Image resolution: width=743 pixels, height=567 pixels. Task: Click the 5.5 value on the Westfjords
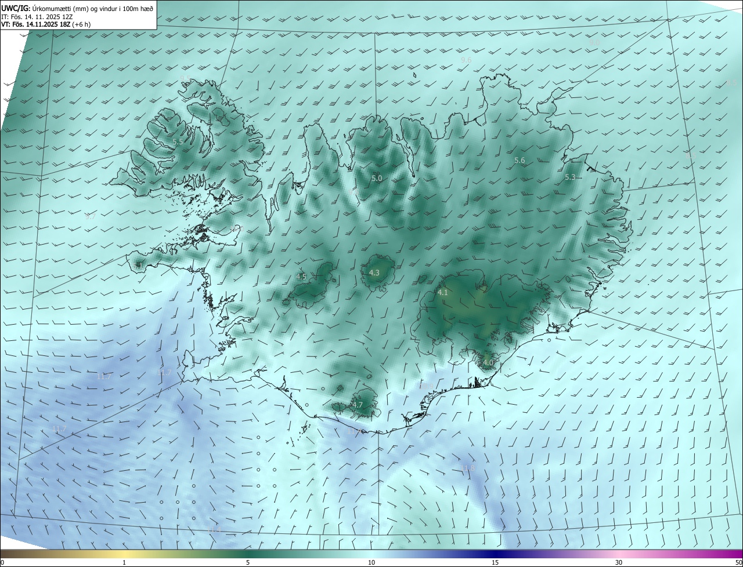point(178,141)
